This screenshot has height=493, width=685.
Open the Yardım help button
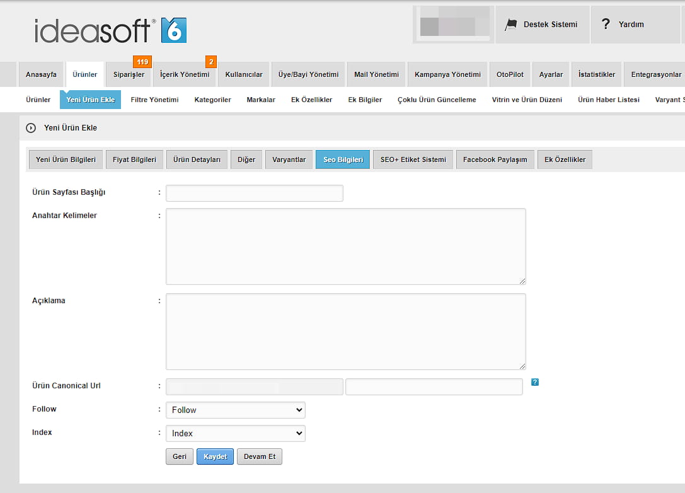point(623,25)
